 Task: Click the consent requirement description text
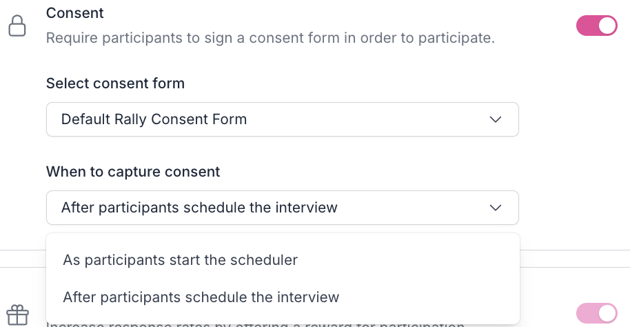pos(270,37)
